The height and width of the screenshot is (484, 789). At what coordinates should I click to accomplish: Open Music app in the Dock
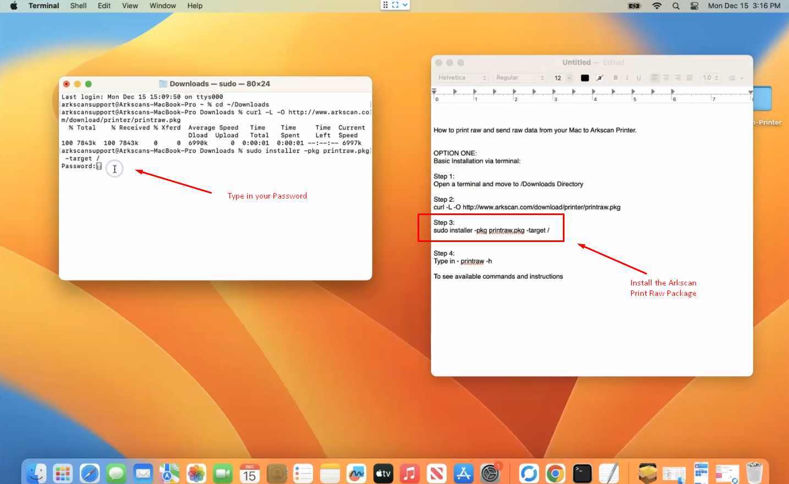(x=410, y=473)
